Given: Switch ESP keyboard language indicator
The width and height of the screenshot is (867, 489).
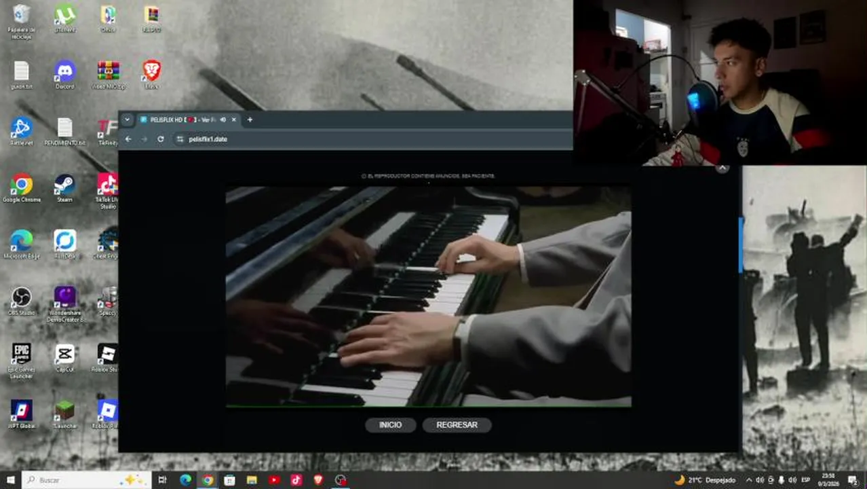Looking at the screenshot, I should [806, 480].
